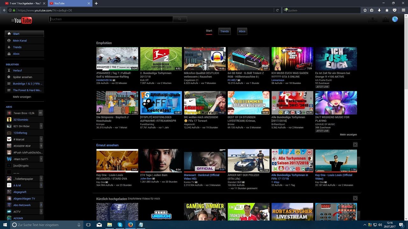Open the 64 GB RAM G.Skill Trident thumbnail
This screenshot has width=408, height=229.
(x=248, y=59)
